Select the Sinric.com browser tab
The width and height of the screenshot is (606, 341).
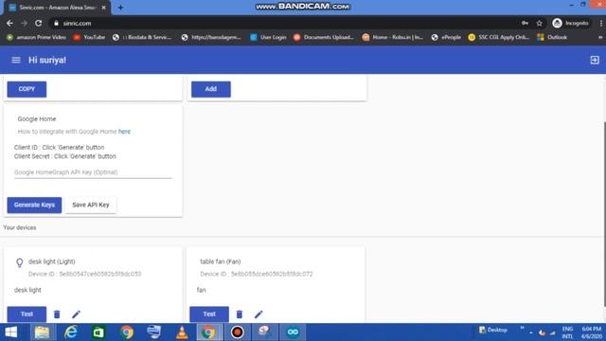coord(57,8)
